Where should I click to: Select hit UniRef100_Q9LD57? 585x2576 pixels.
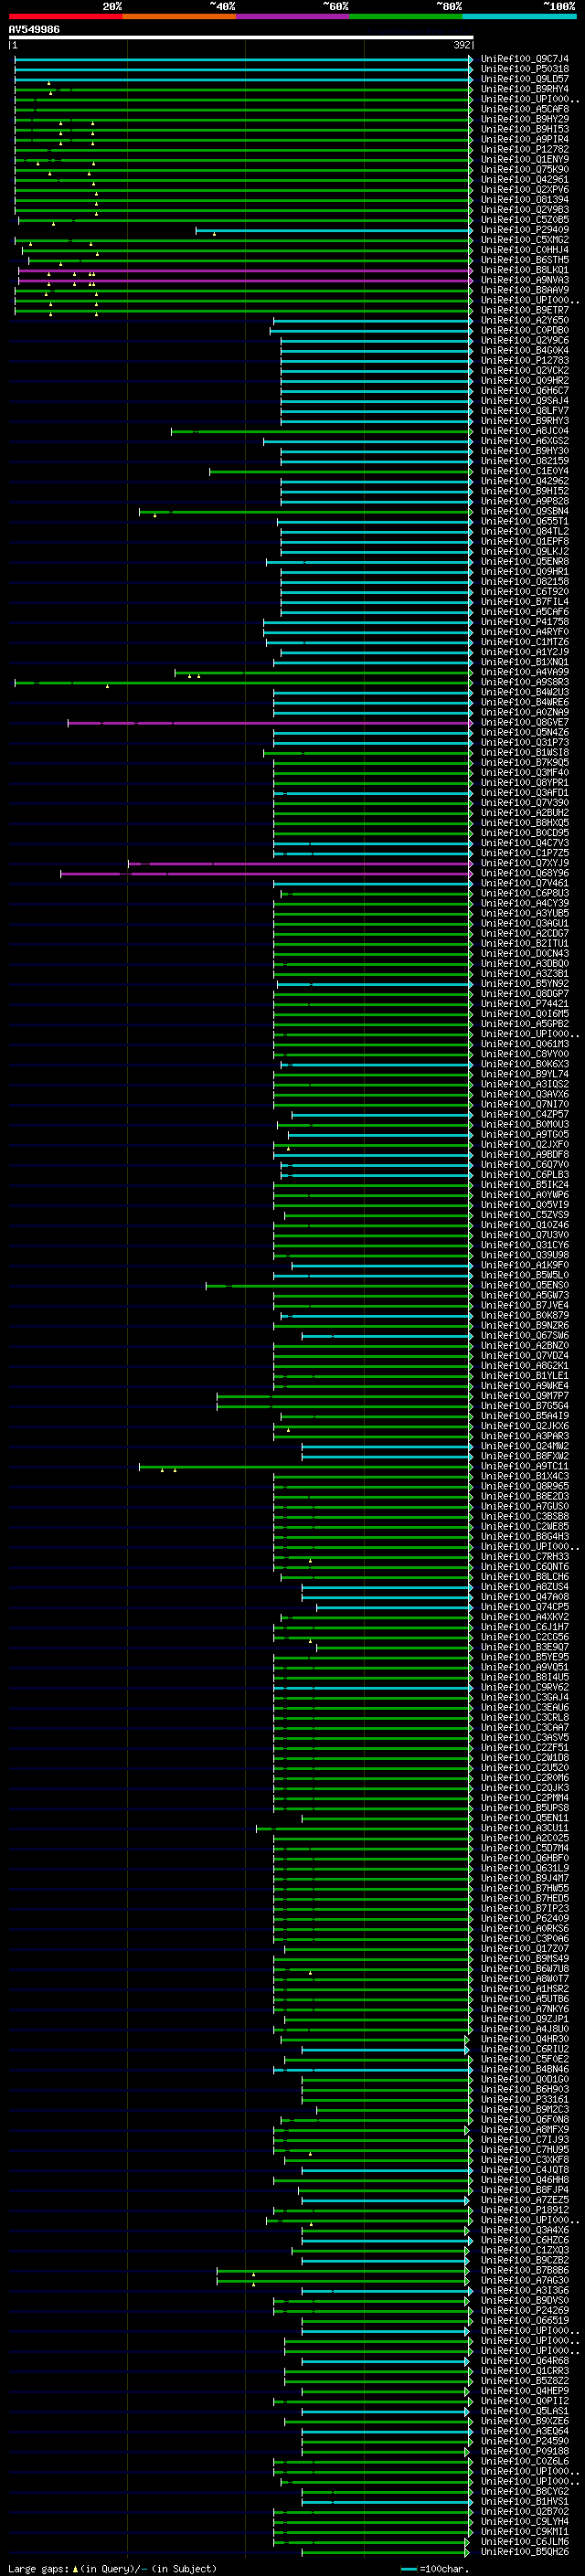(x=524, y=79)
